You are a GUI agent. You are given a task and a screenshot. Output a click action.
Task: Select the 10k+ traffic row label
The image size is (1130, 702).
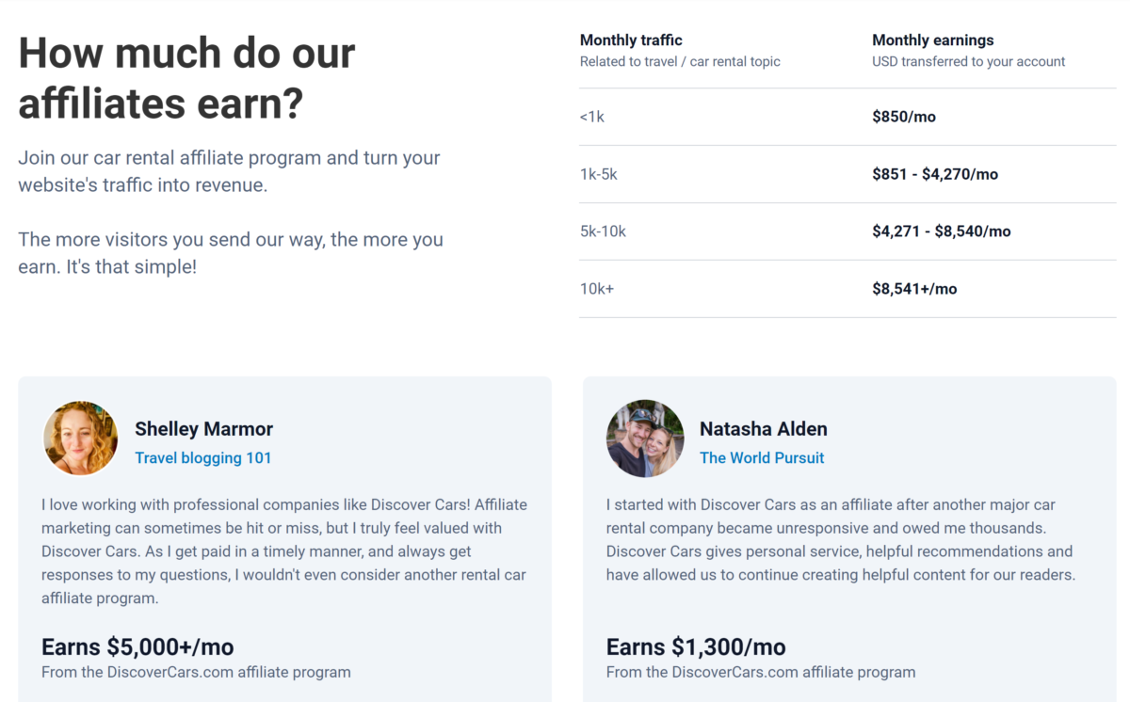coord(597,289)
